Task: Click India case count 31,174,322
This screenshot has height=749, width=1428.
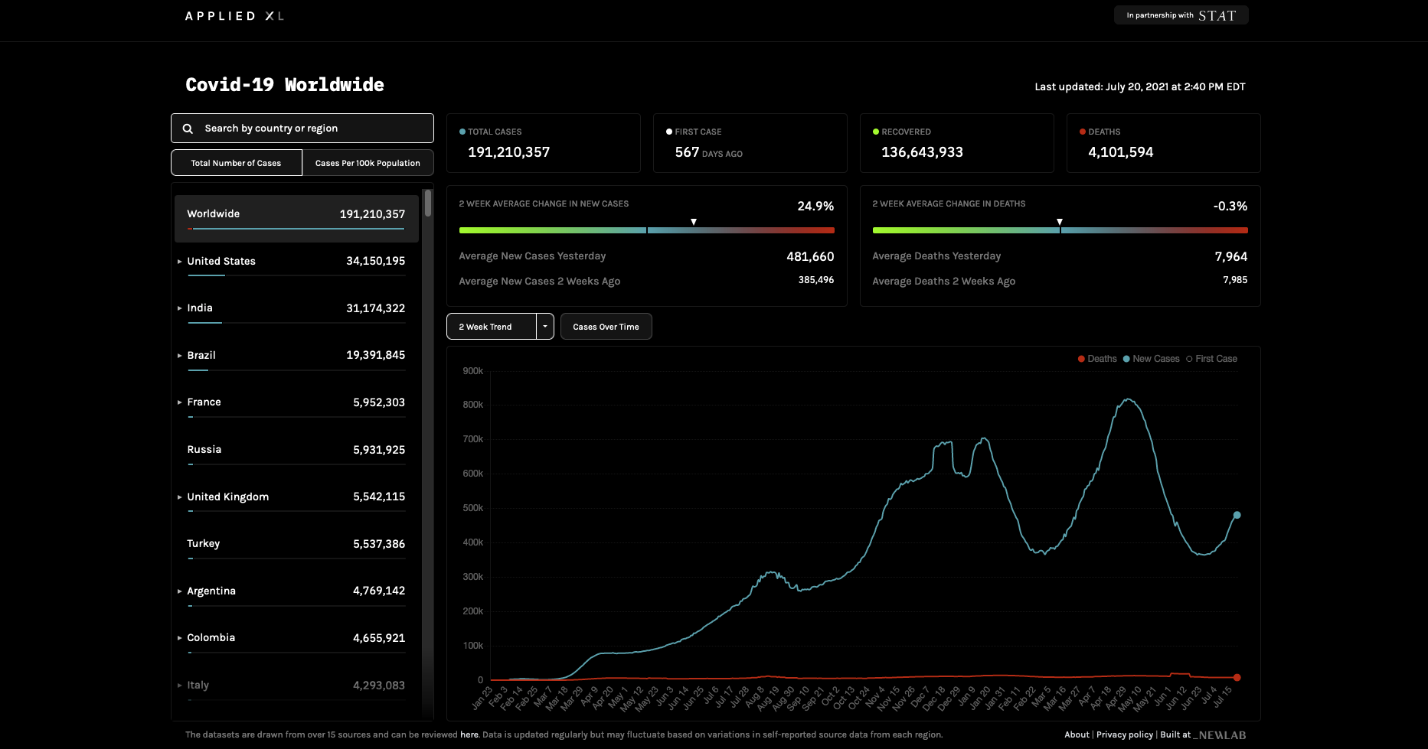Action: pyautogui.click(x=375, y=308)
